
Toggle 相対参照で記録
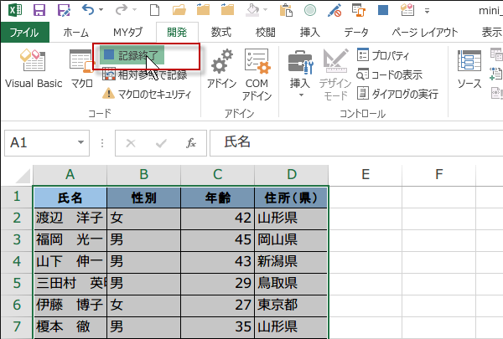point(145,75)
